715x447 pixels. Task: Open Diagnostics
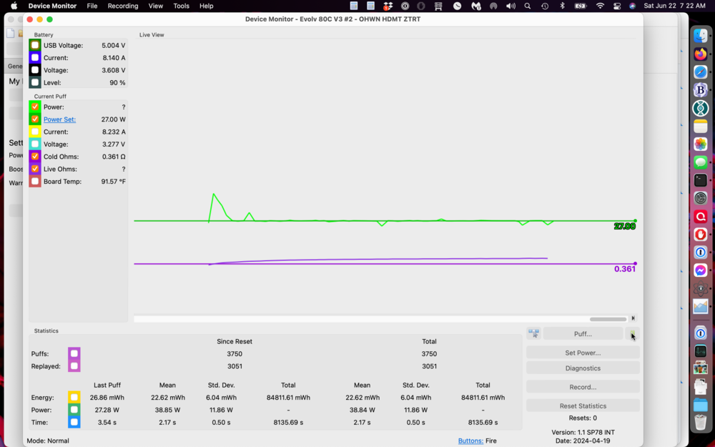pyautogui.click(x=583, y=368)
